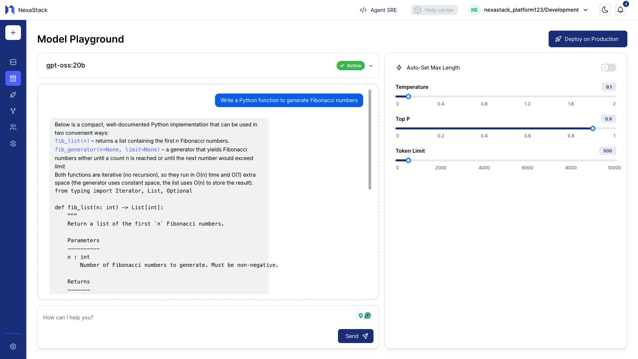
Task: Click the git fork sidebar icon
Action: pos(13,111)
